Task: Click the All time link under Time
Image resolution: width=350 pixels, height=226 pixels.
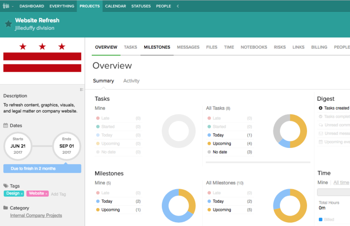Action: pyautogui.click(x=341, y=183)
